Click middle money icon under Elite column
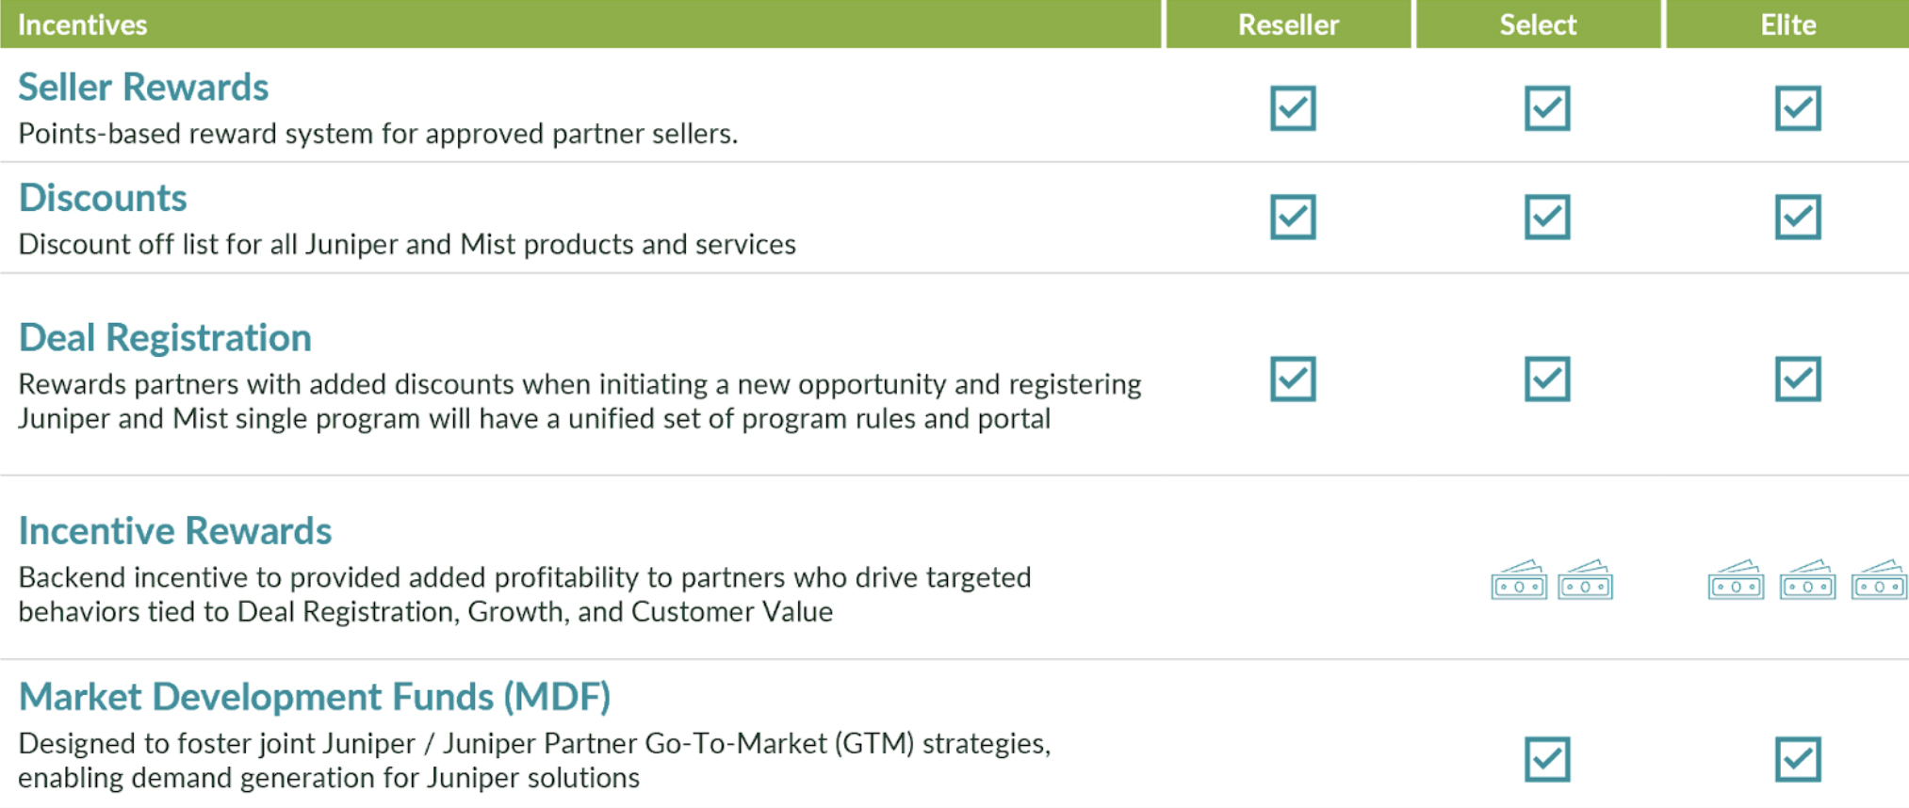The height and width of the screenshot is (808, 1909). 1807,580
